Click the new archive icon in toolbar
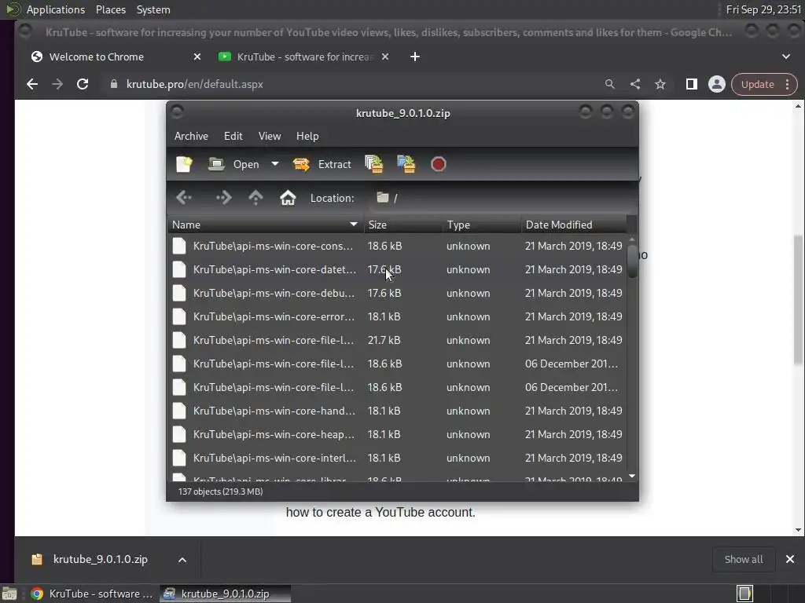Viewport: 805px width, 603px height. pos(184,164)
